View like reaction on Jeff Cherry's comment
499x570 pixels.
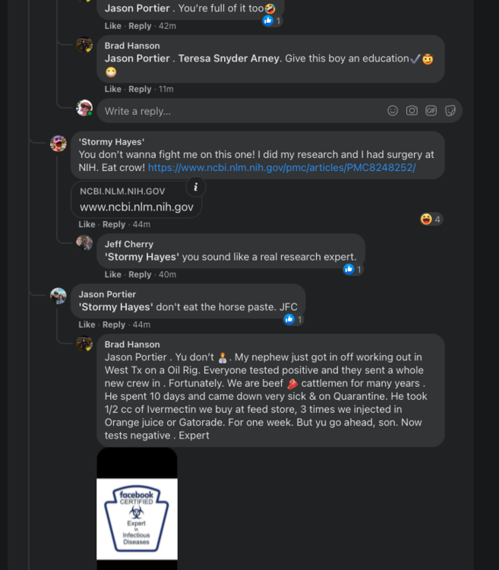(353, 269)
